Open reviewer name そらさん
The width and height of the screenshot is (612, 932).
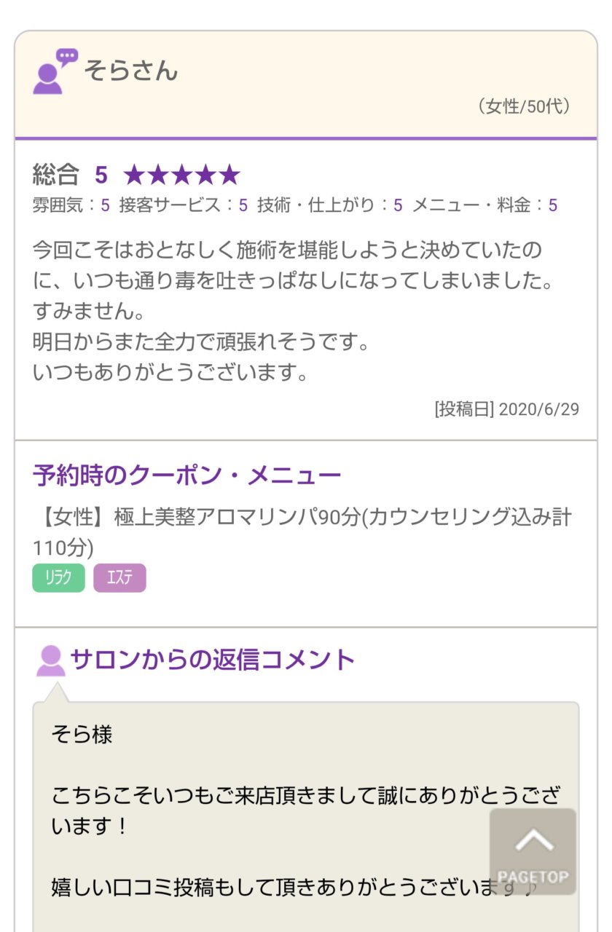(131, 71)
